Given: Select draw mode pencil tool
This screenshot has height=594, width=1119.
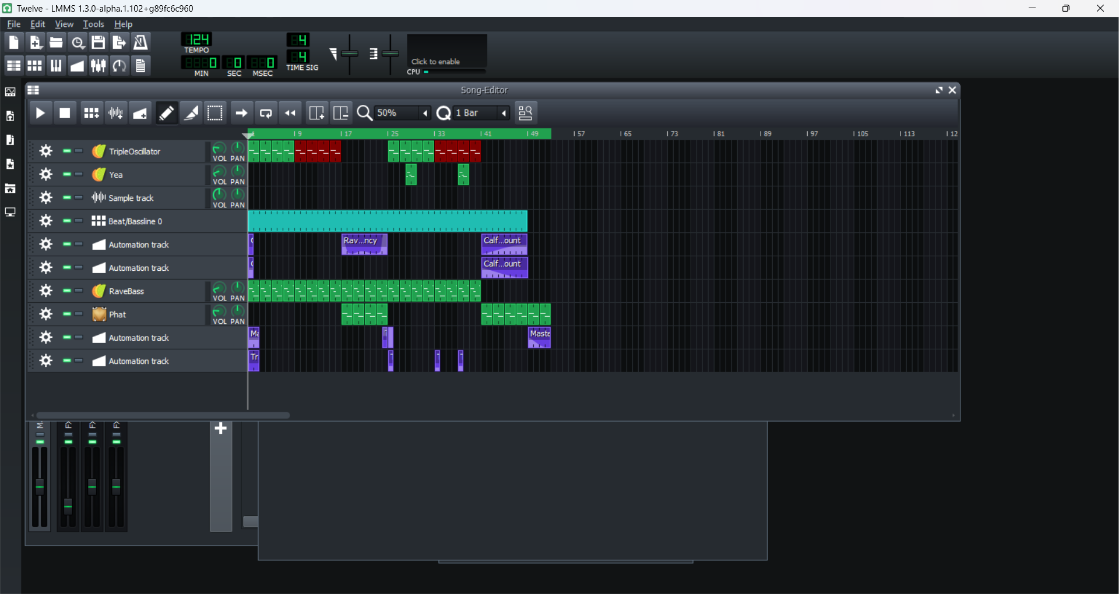Looking at the screenshot, I should [166, 113].
